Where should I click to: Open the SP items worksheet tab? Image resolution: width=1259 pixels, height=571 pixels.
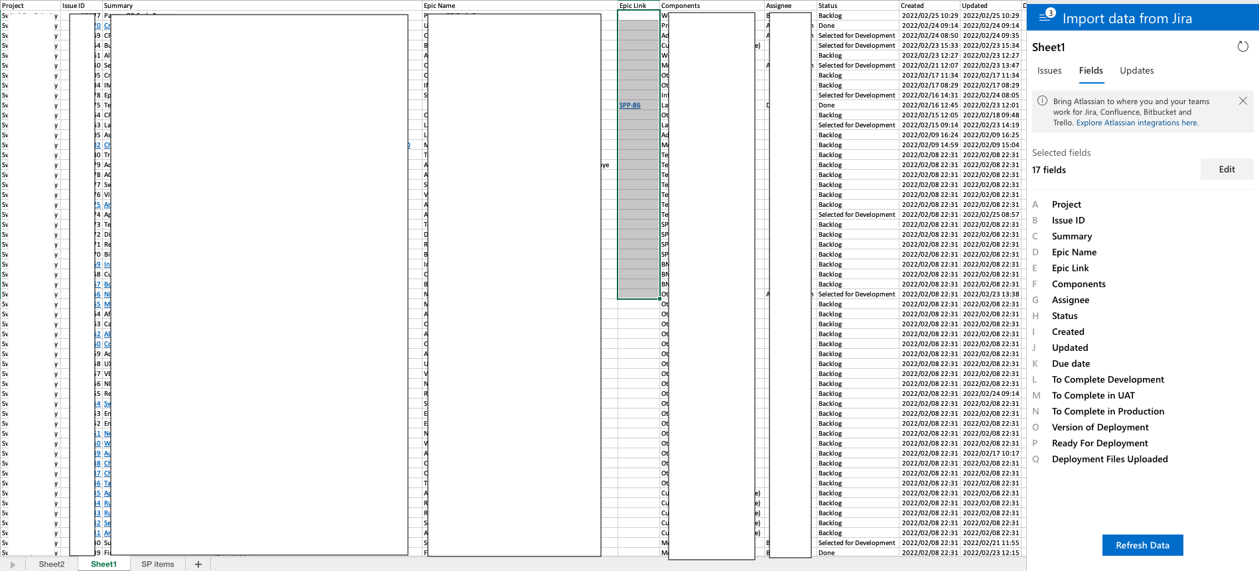coord(157,564)
